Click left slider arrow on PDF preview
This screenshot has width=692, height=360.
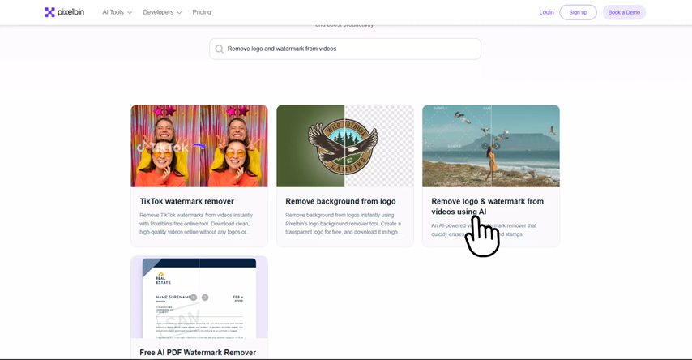[194, 298]
